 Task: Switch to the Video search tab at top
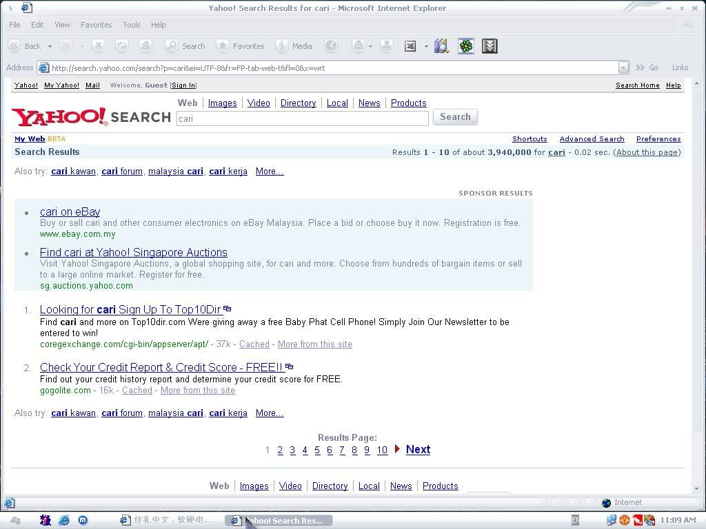(x=259, y=103)
